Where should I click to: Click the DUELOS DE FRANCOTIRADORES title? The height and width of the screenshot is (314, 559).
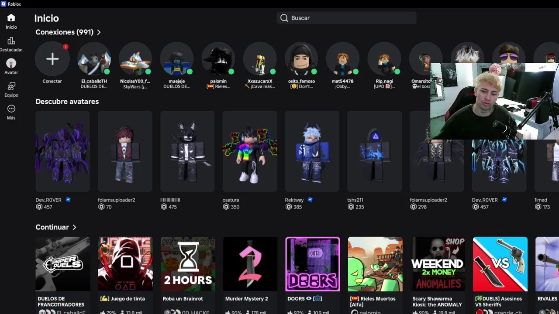click(61, 302)
